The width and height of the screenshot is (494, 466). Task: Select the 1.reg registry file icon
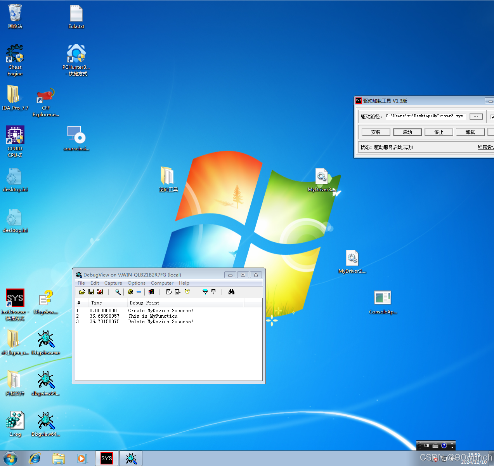point(15,424)
